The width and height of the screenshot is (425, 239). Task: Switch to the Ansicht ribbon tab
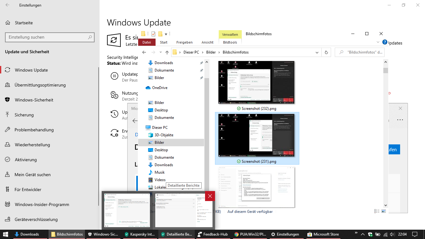208,42
